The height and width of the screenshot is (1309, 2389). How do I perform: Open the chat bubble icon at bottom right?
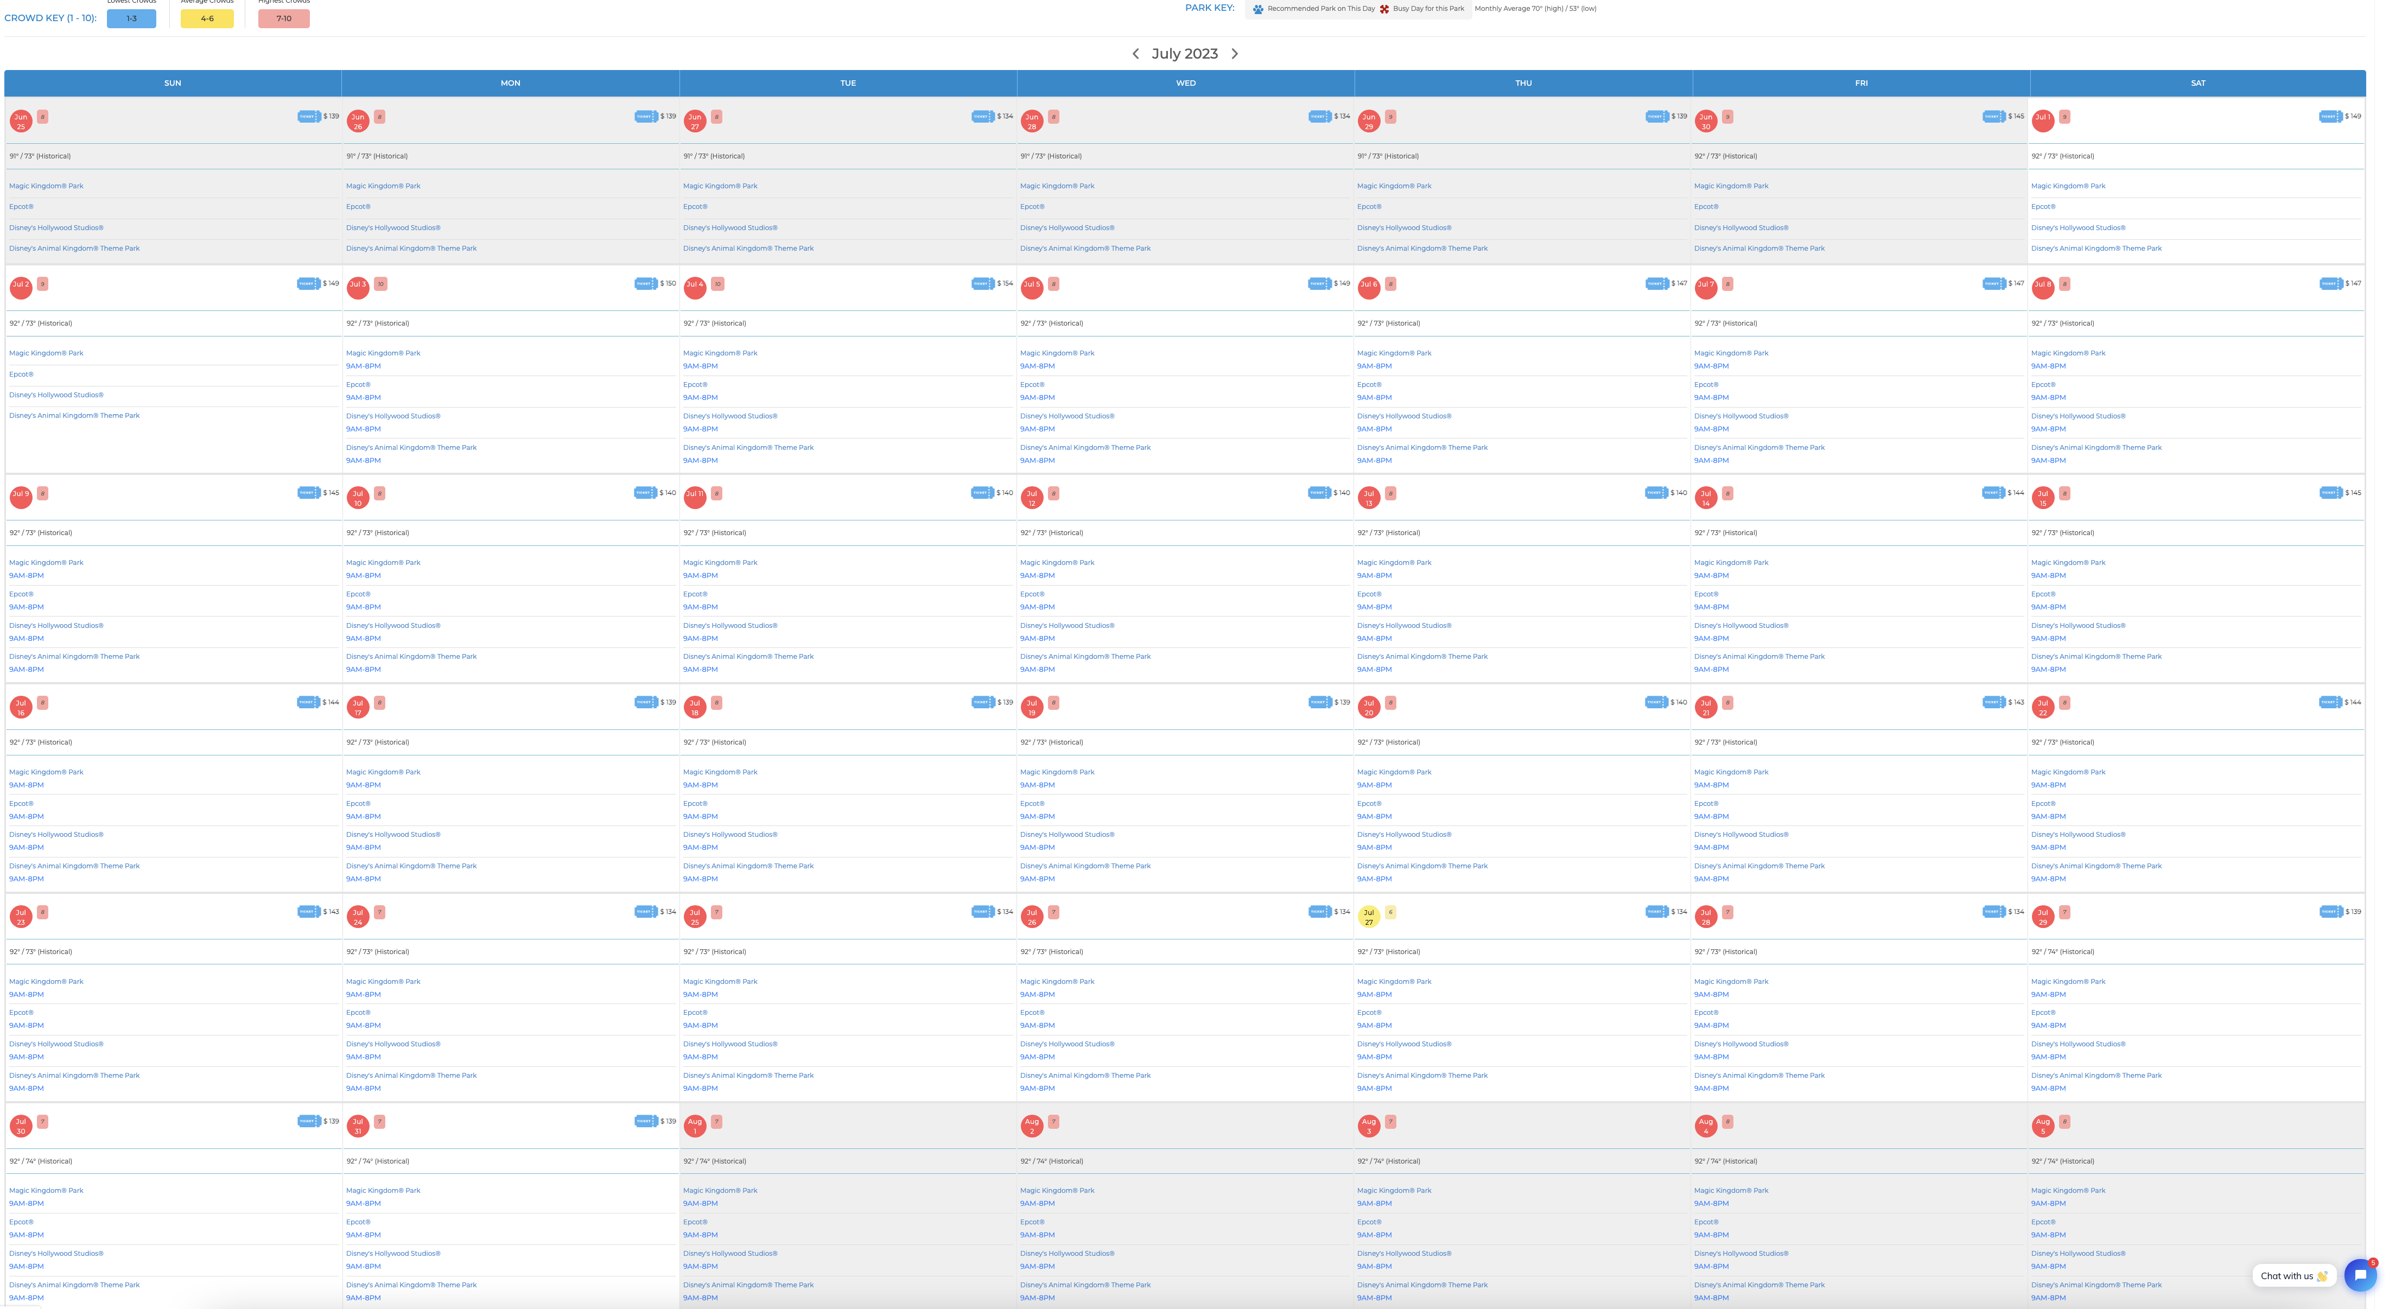[x=2360, y=1275]
